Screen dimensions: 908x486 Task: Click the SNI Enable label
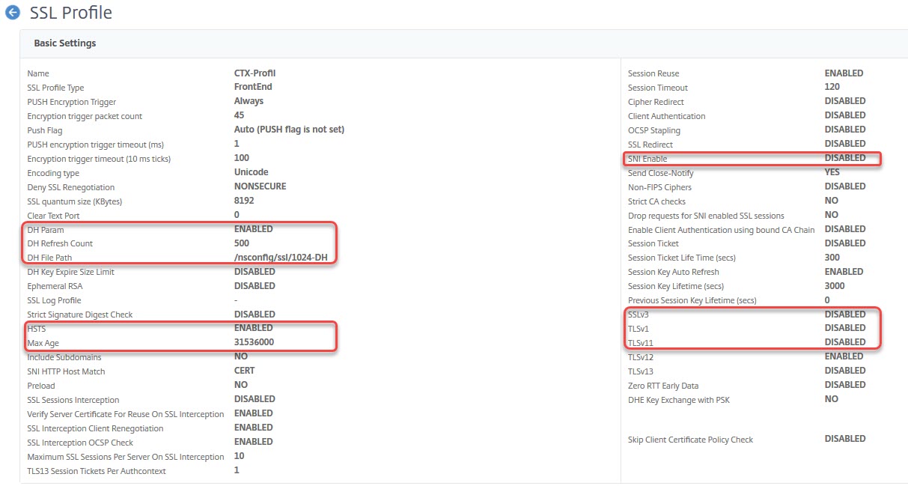pos(648,159)
